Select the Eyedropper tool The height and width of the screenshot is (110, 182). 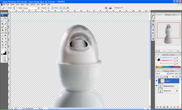[5, 45]
